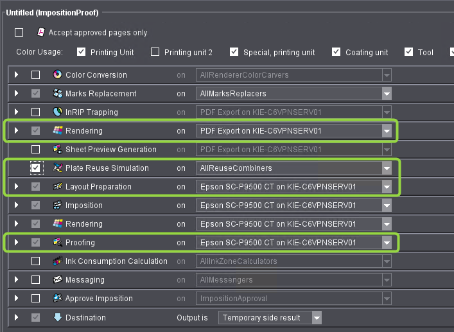Click the Plate Reuse Simulation icon
This screenshot has width=454, height=332.
click(57, 168)
